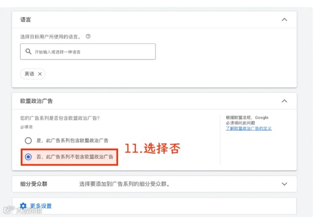This screenshot has height=217, width=314.
Task: Click the 英语 language chip label
Action: [x=29, y=74]
